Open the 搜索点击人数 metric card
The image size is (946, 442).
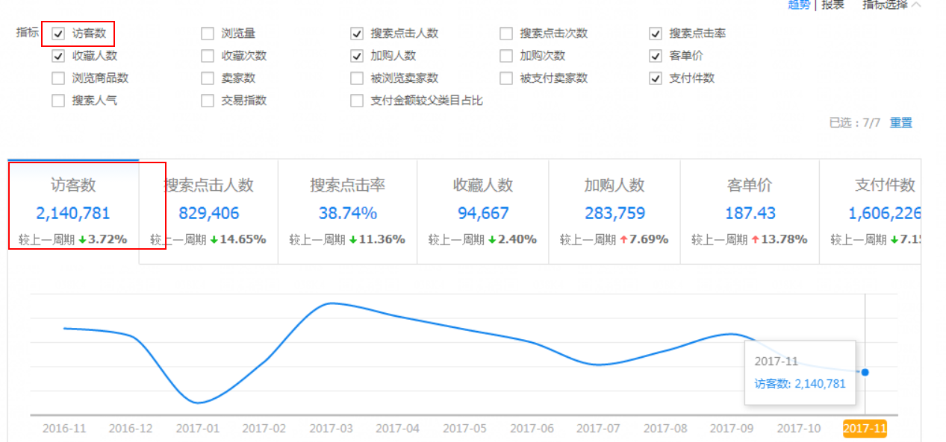[x=208, y=212]
